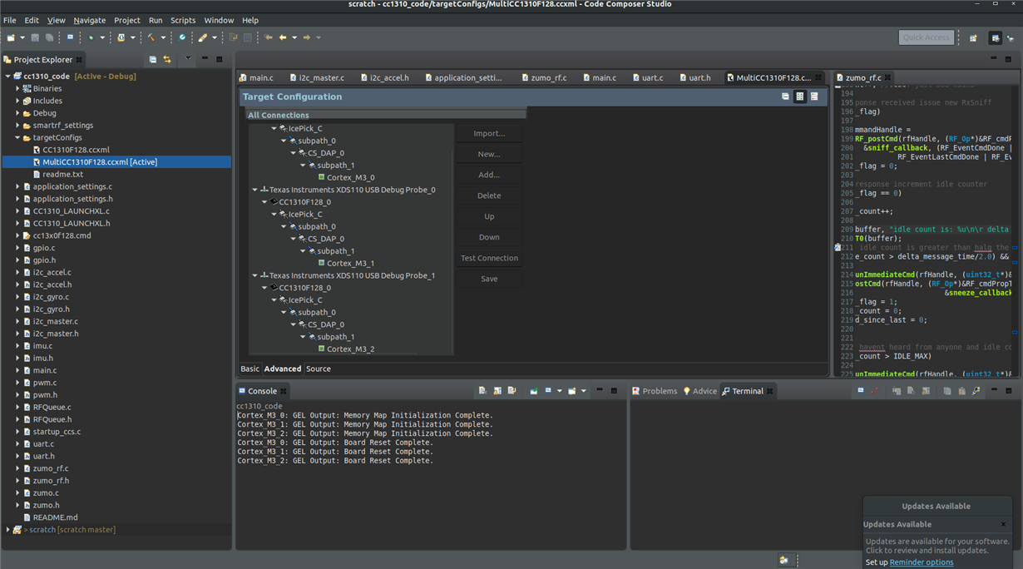Click the Quick Access search field

click(x=926, y=37)
